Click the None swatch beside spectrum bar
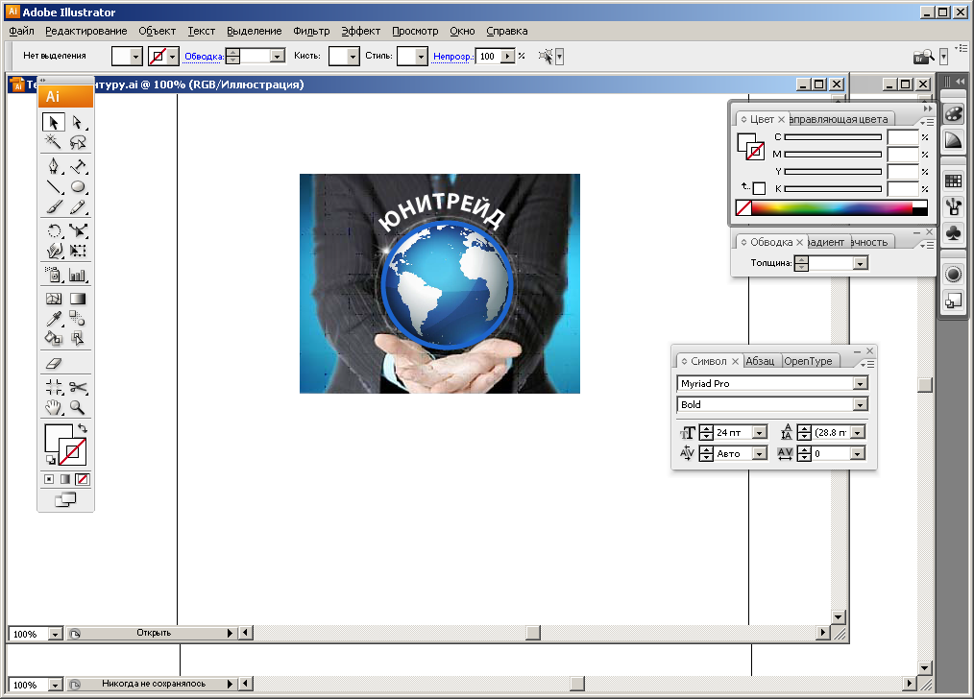The image size is (974, 699). coord(743,208)
